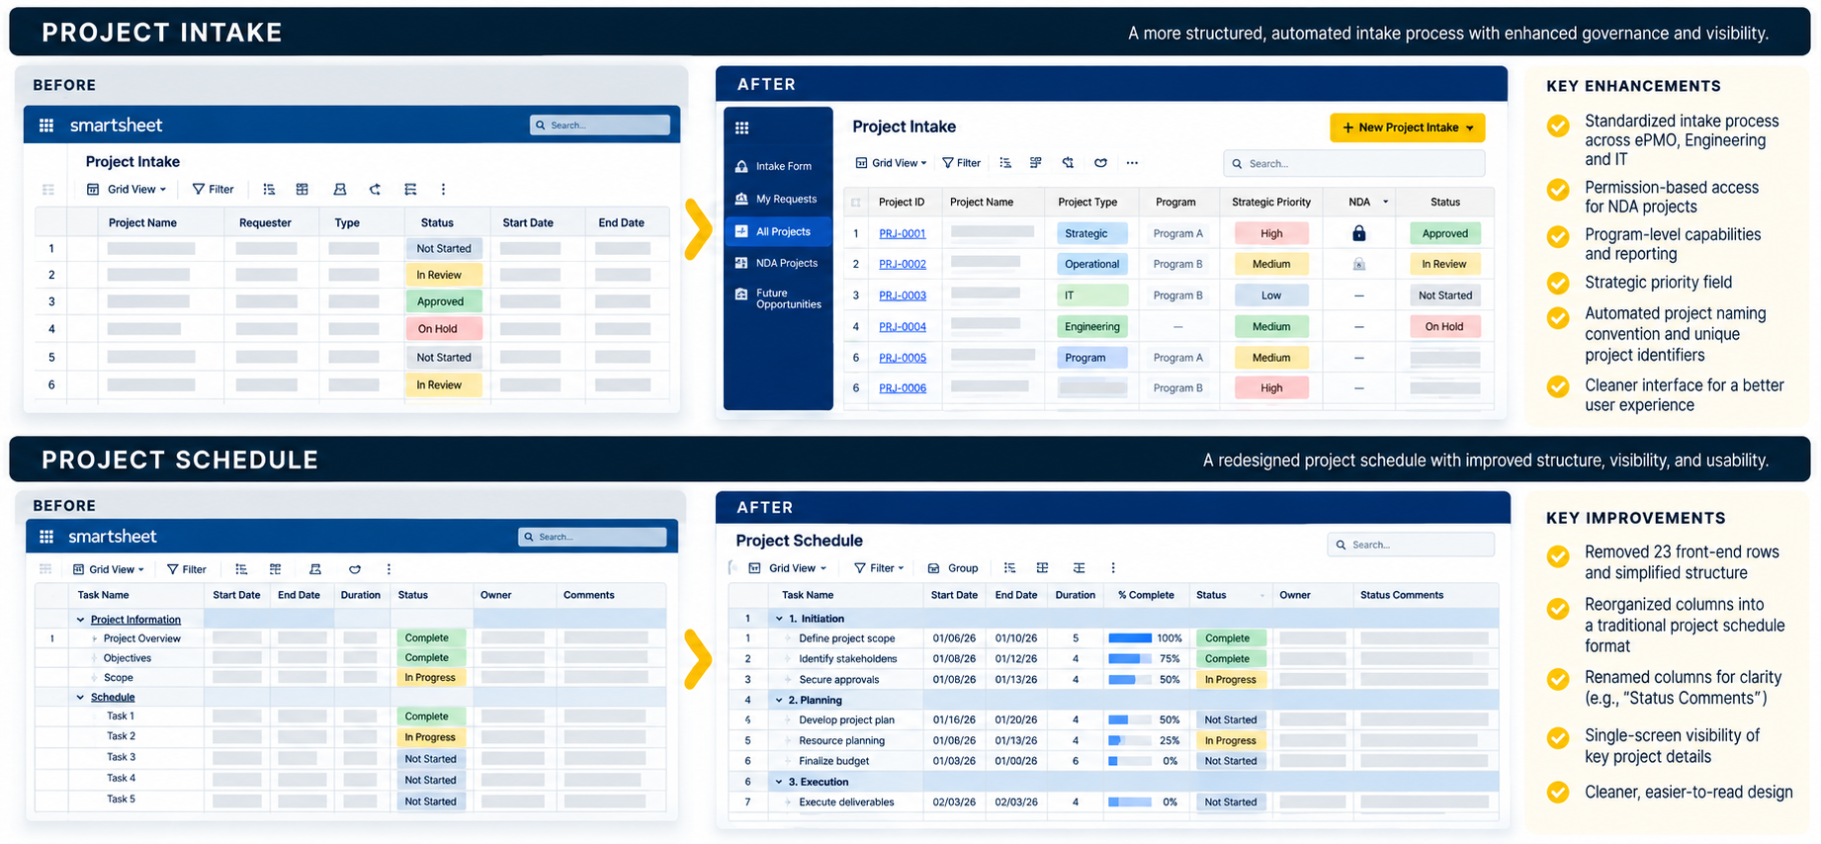Click the 100% progress bar for Define project scope

pos(1130,638)
